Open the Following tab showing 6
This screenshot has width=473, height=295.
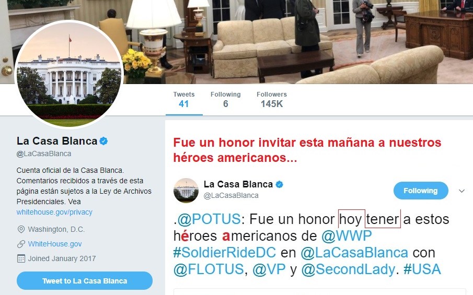[225, 99]
